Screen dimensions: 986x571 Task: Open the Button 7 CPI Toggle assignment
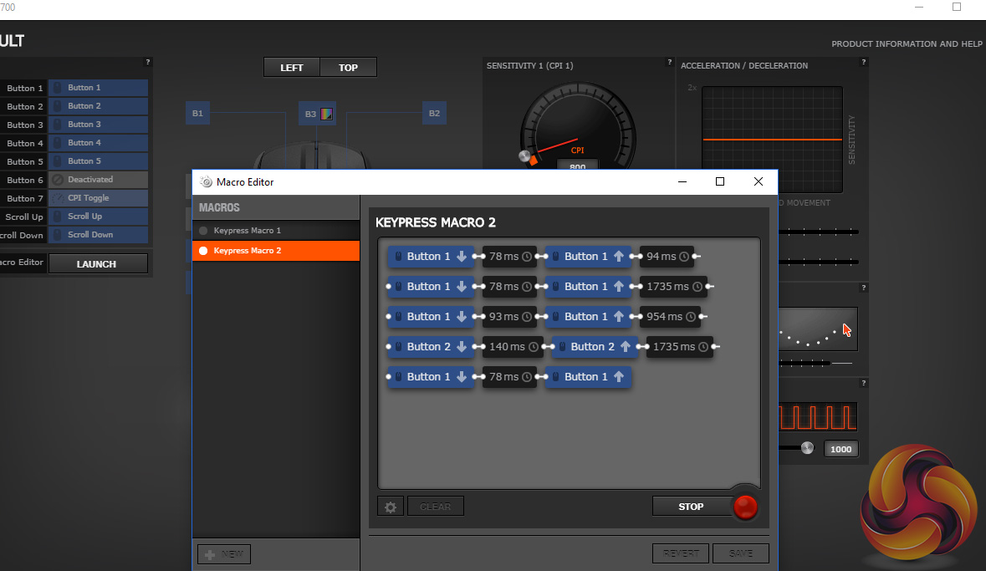point(98,198)
